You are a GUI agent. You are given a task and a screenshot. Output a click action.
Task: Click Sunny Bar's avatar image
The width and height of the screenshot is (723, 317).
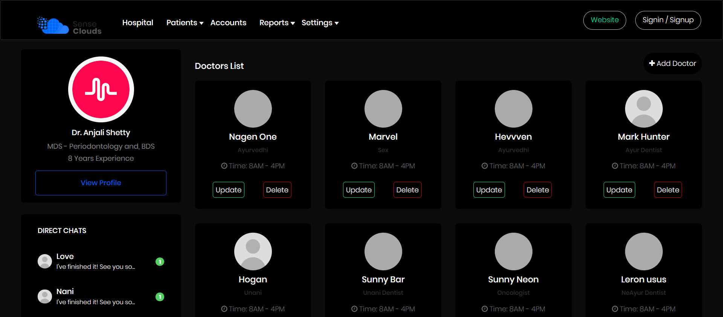click(383, 251)
